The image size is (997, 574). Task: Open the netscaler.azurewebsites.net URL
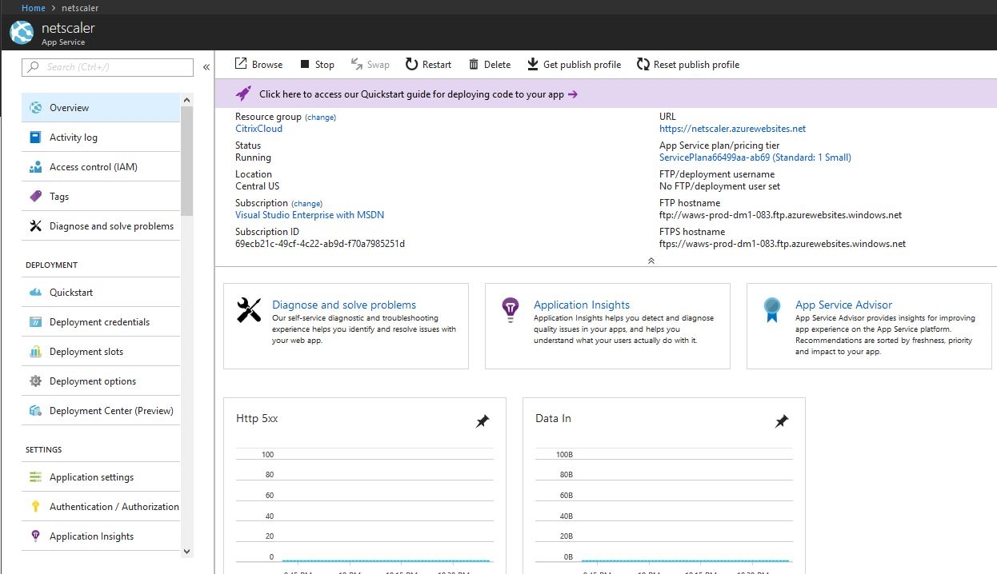coord(732,129)
